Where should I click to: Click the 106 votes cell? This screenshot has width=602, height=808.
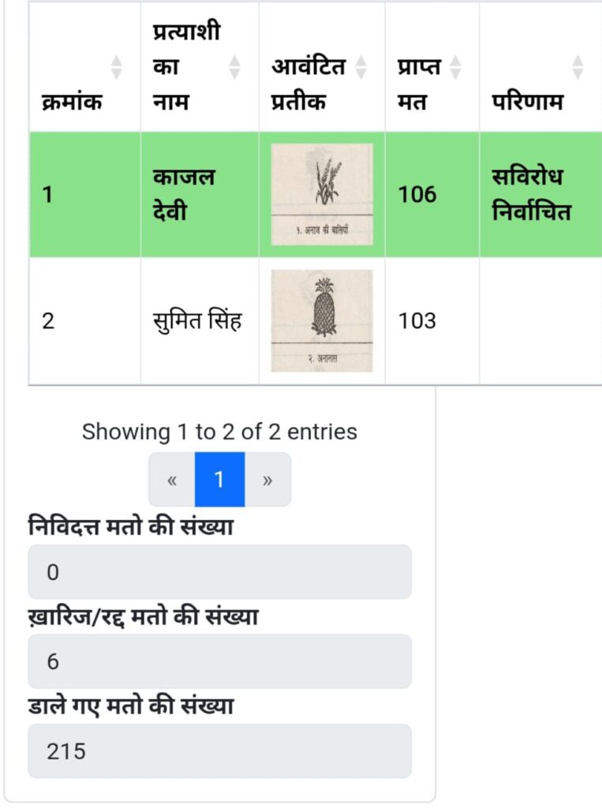point(432,194)
